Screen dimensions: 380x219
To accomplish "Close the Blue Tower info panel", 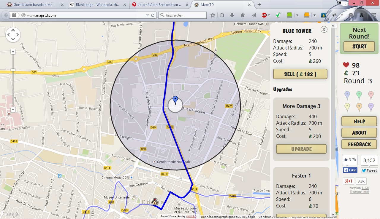I will (324, 29).
